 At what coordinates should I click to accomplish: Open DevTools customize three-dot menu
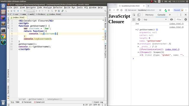point(181,15)
